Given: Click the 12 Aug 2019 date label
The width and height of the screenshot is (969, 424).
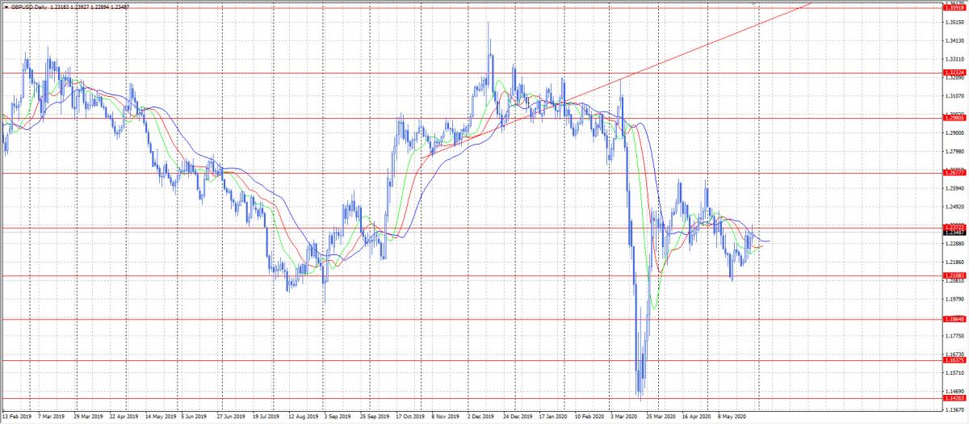Looking at the screenshot, I should click(304, 418).
